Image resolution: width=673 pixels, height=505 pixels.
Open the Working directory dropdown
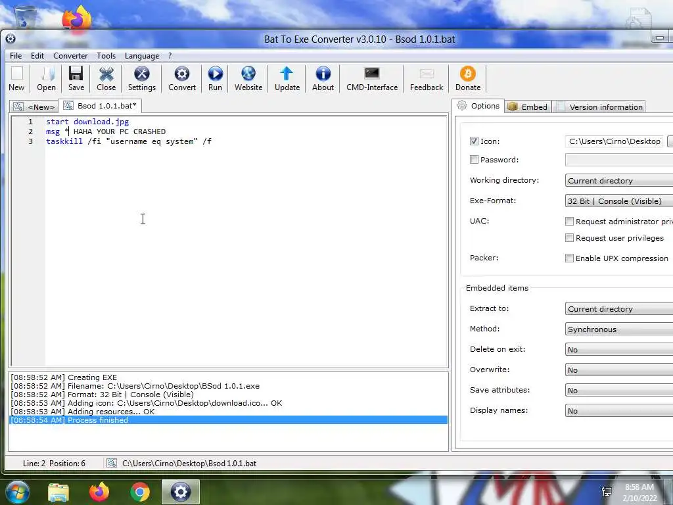point(619,180)
